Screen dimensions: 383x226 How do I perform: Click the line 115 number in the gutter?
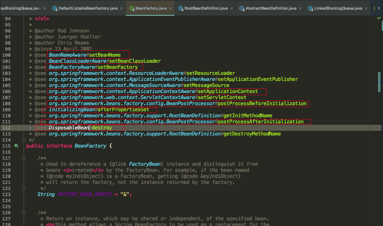coord(6,146)
